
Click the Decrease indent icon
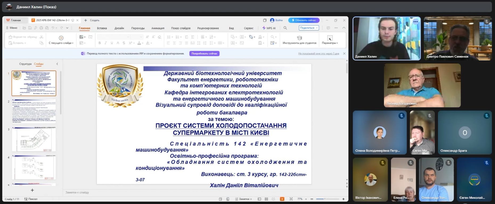[186, 37]
